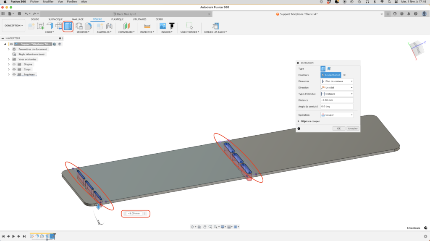Clear the contours selection with X
The image size is (430, 241).
coord(344,75)
